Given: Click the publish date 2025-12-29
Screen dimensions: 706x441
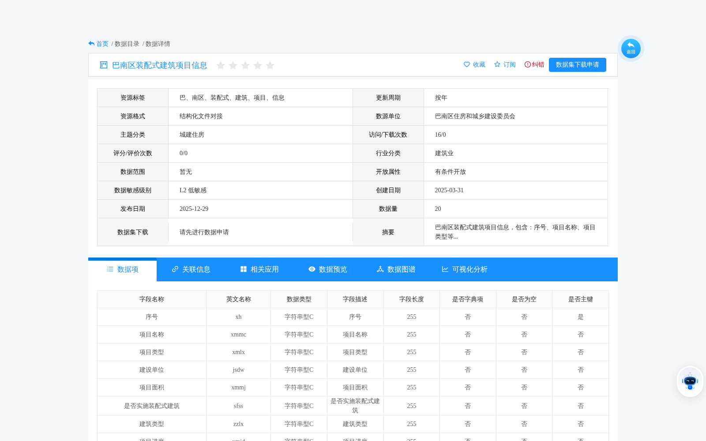Looking at the screenshot, I should [x=194, y=209].
